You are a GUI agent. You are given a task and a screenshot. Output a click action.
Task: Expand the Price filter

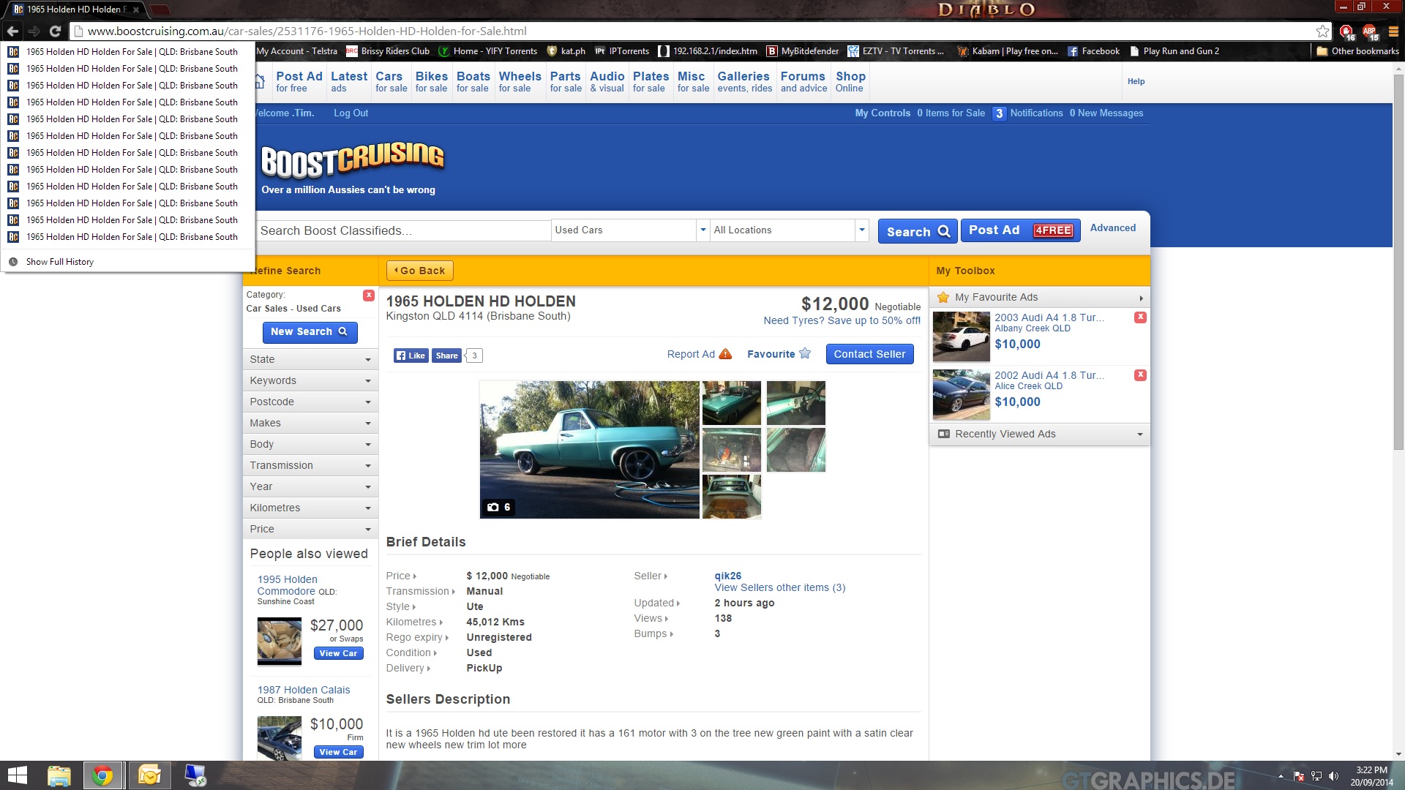click(310, 529)
